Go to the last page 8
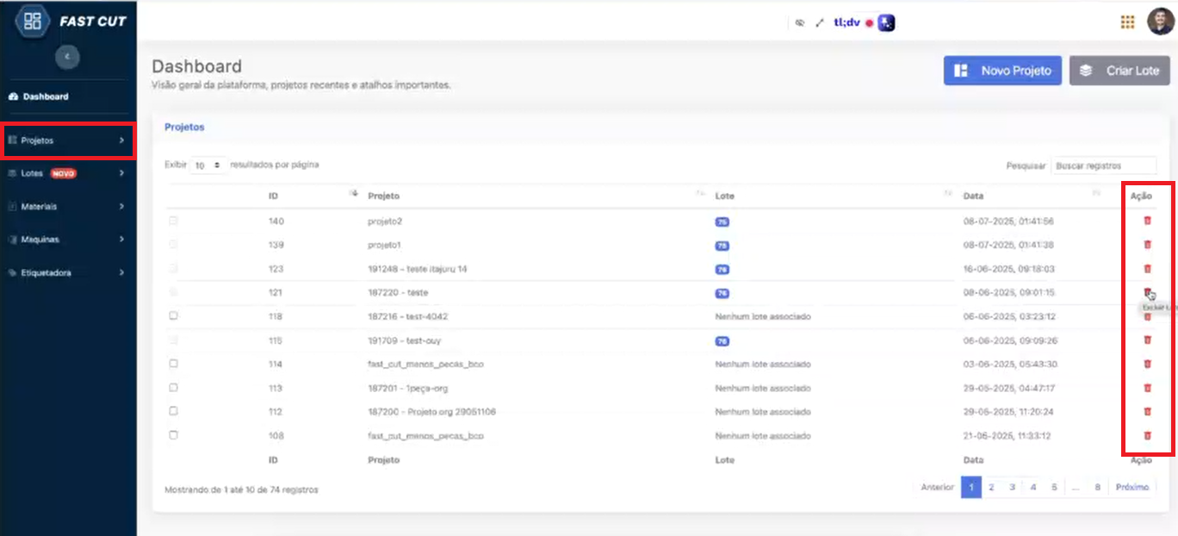The image size is (1178, 536). click(1098, 487)
